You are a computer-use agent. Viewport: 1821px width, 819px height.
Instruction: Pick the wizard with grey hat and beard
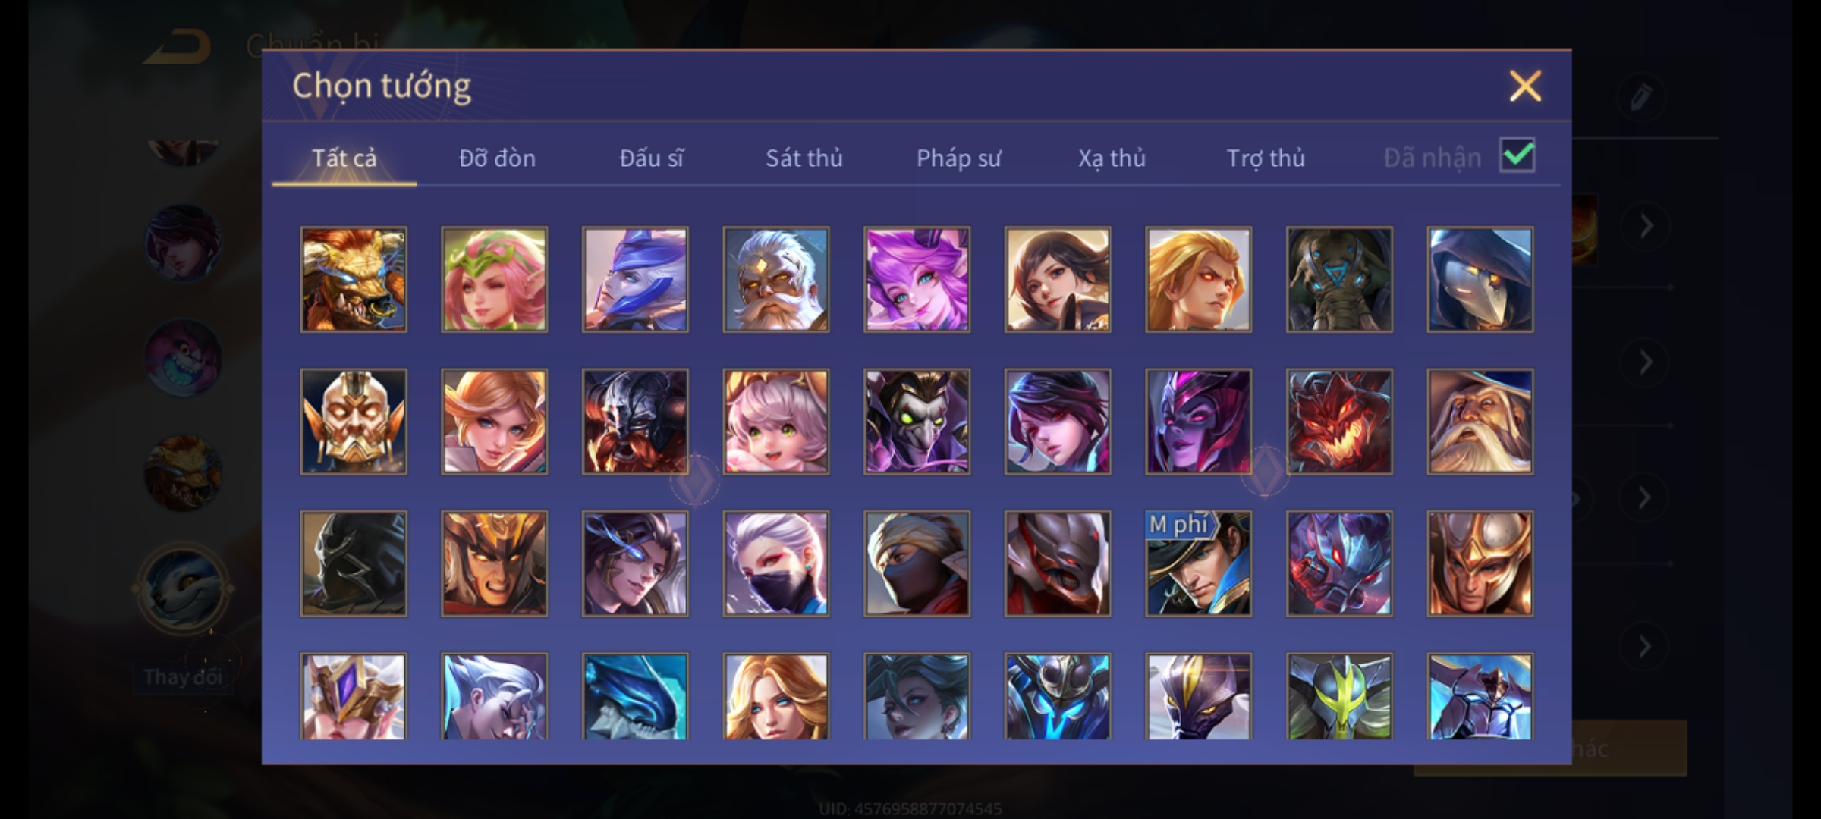click(x=1480, y=422)
